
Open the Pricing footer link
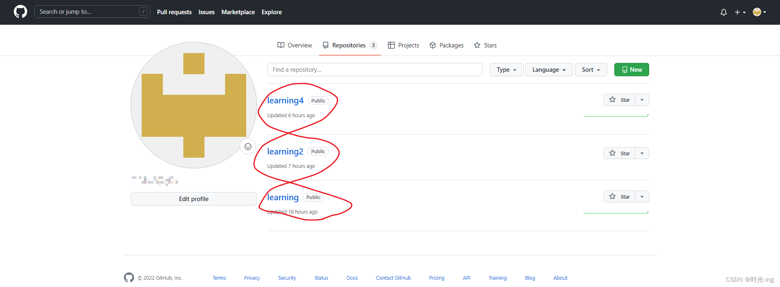click(437, 278)
